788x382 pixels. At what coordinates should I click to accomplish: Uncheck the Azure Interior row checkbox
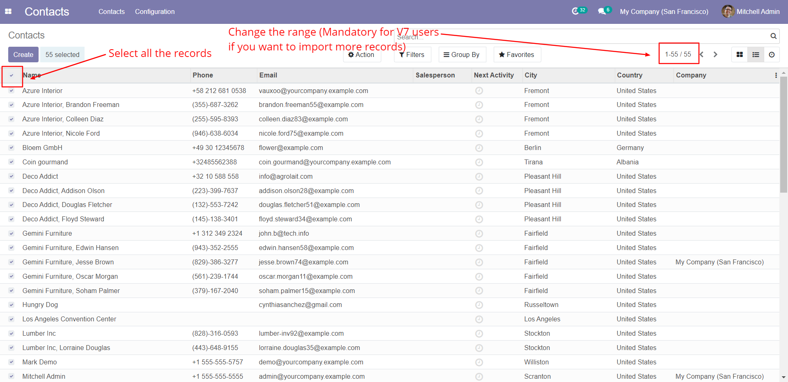(11, 91)
